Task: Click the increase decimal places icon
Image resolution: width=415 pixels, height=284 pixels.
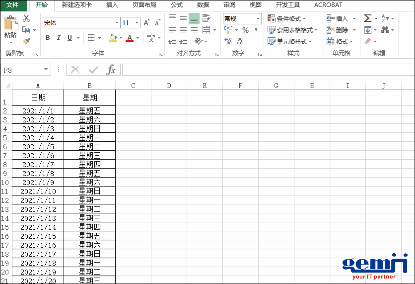Action: [x=228, y=42]
